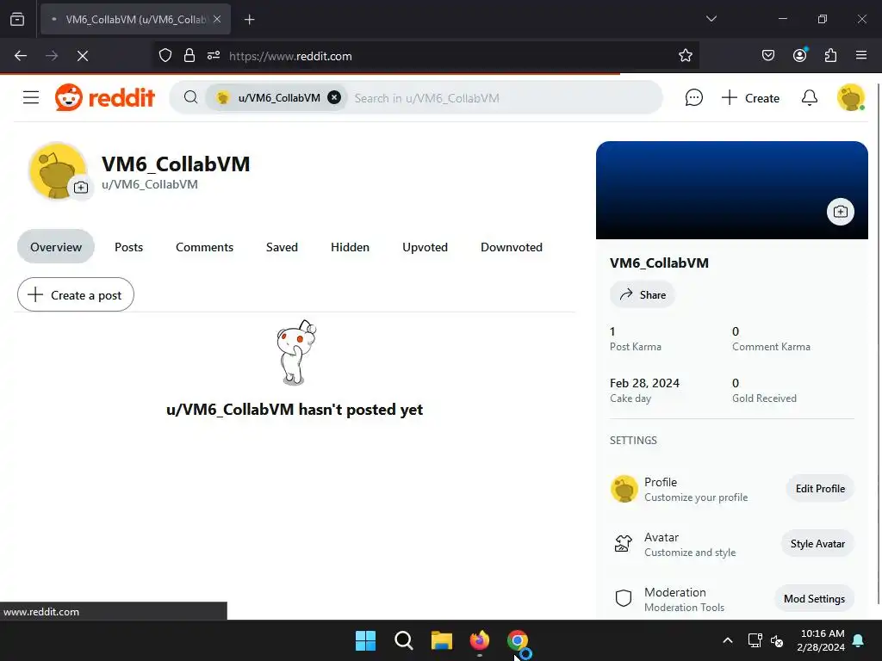This screenshot has width=882, height=661.
Task: Remove the u/VM6_CollabVM search filter chip
Action: tap(334, 98)
